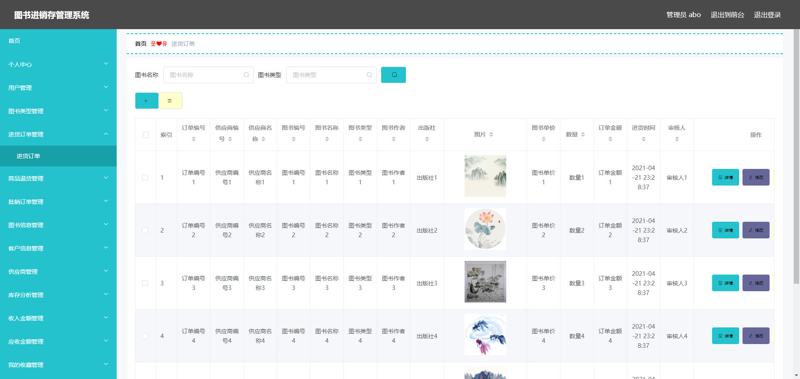Expand the 客户信息管理 sidebar menu

58,248
